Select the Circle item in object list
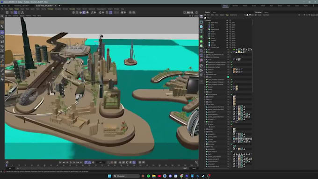The image size is (318, 179). (212, 36)
